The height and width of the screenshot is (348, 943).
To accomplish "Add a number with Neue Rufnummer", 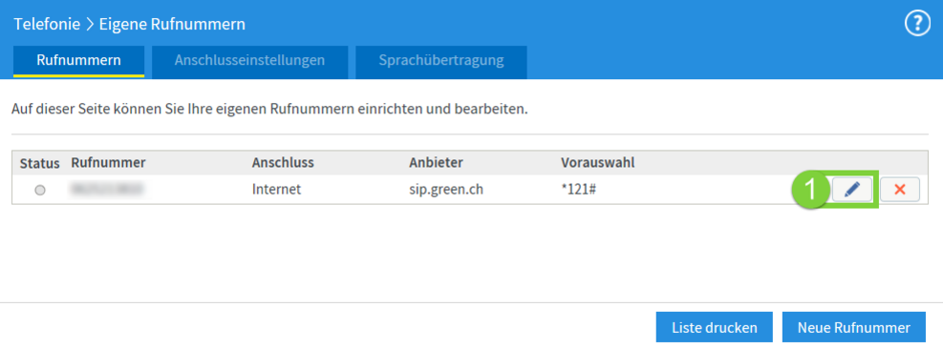I will [853, 328].
